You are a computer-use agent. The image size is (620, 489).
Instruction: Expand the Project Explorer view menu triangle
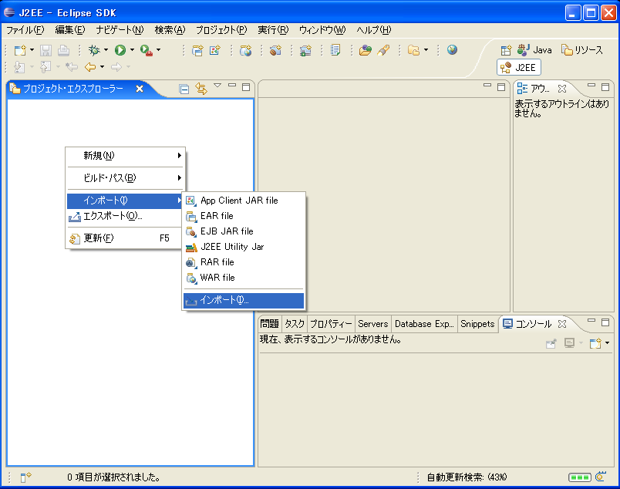[217, 86]
